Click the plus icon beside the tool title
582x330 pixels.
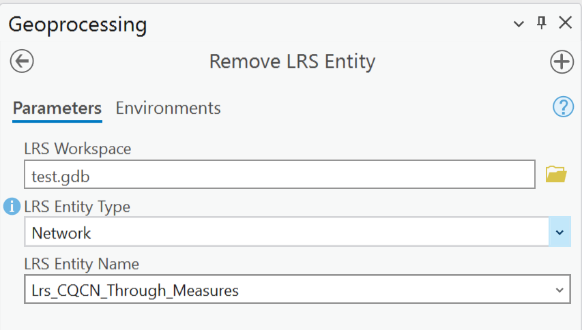click(562, 62)
